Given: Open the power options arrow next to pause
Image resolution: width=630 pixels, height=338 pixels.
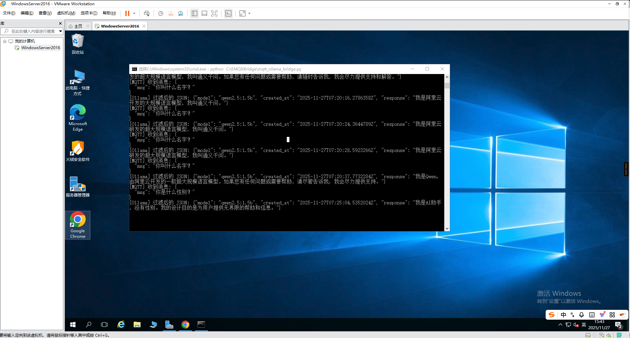Looking at the screenshot, I should point(134,13).
